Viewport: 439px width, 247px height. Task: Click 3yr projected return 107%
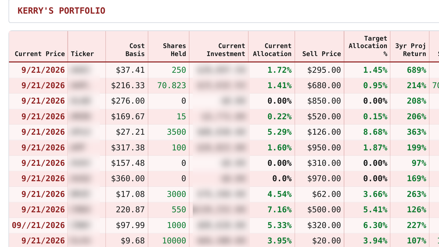(417, 240)
